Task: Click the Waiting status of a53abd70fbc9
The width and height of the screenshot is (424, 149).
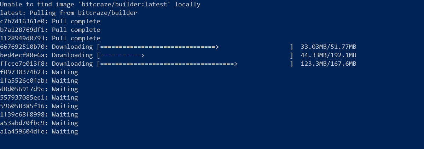Action: point(65,123)
